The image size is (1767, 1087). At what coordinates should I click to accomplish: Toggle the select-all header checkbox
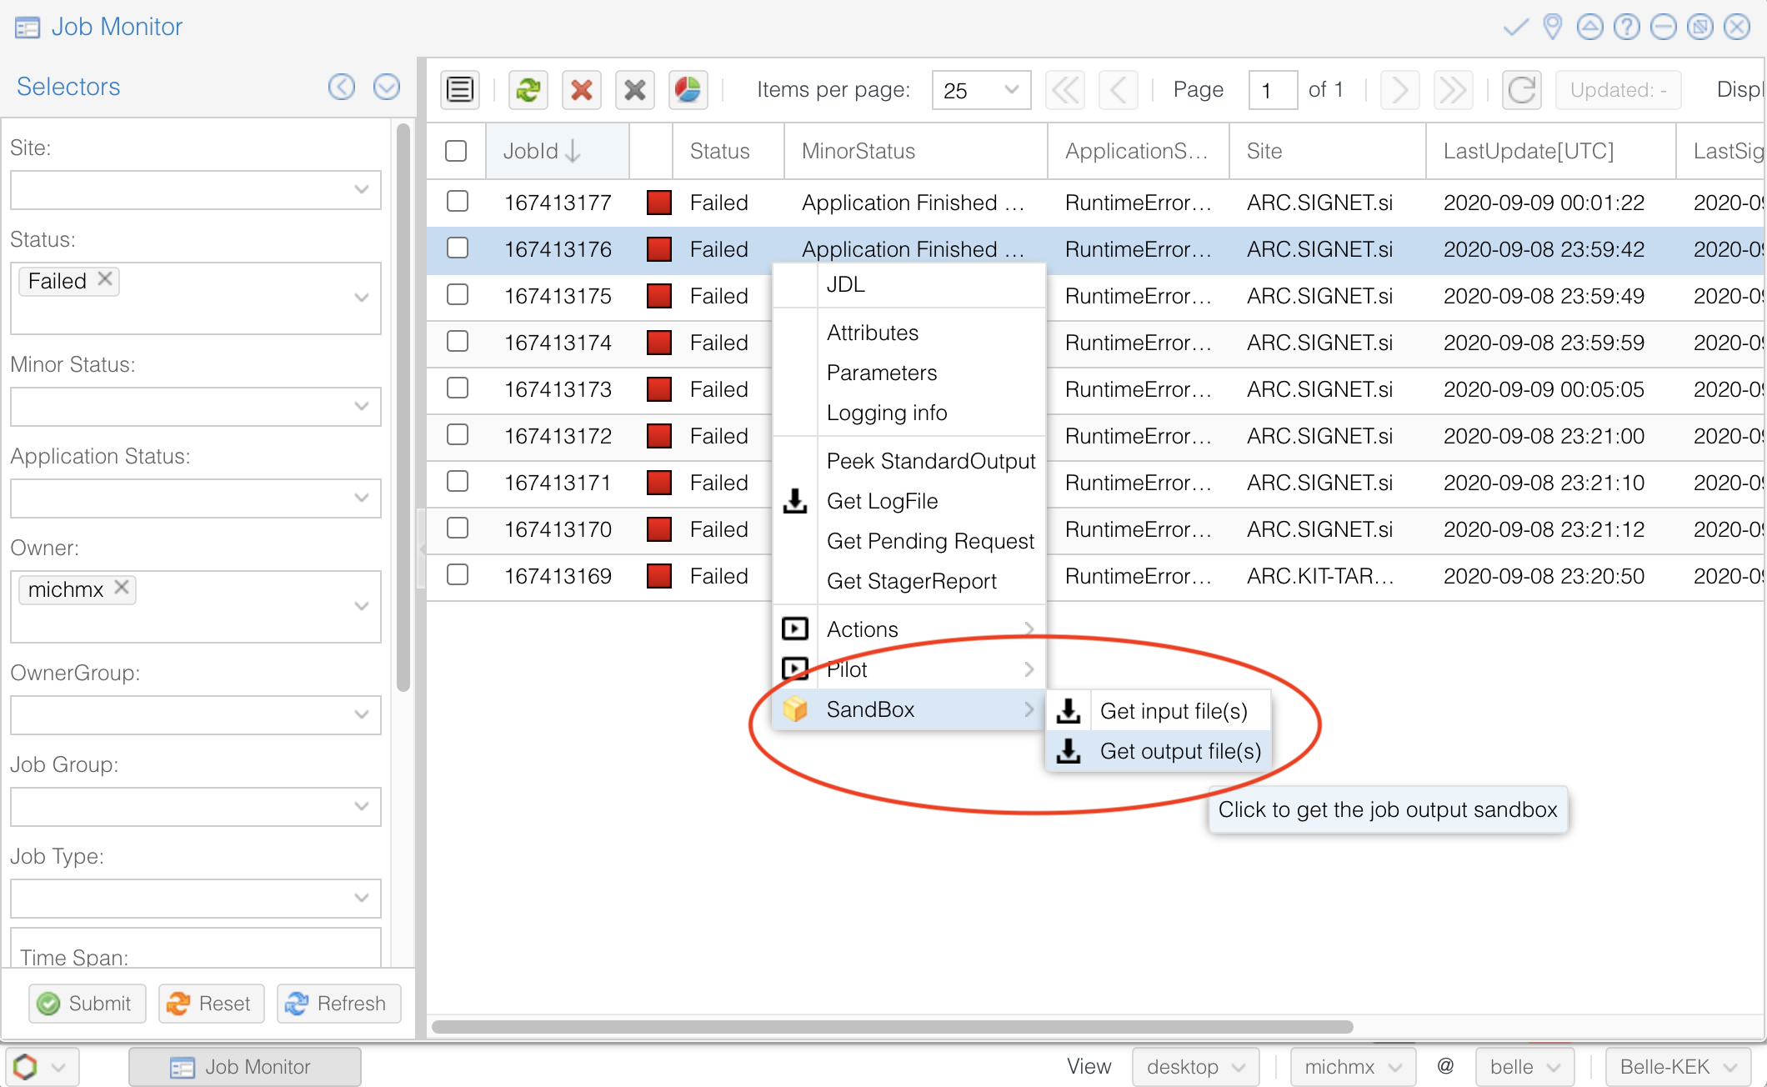pos(456,151)
